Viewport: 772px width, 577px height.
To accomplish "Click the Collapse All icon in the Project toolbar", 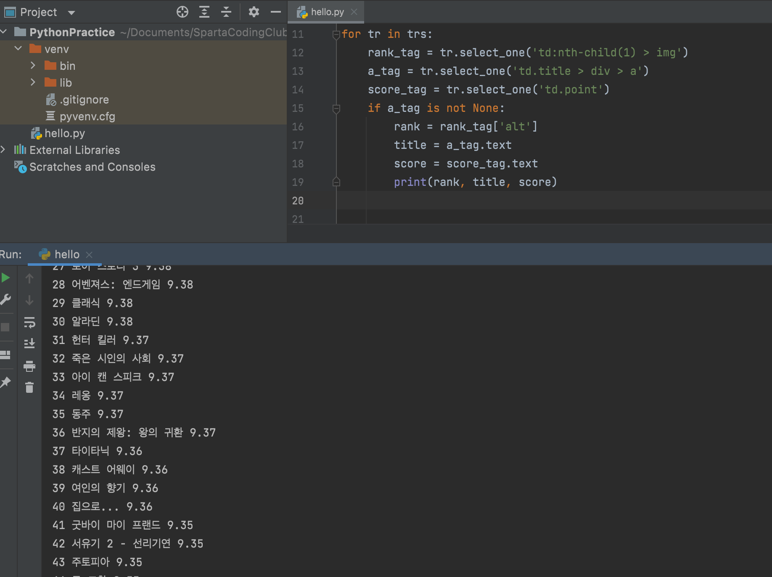I will (226, 12).
